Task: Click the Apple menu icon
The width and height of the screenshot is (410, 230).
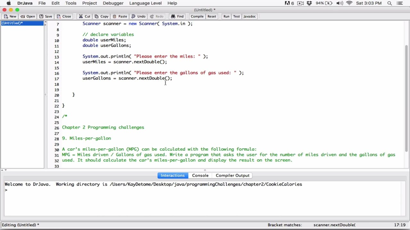Action: coord(9,3)
